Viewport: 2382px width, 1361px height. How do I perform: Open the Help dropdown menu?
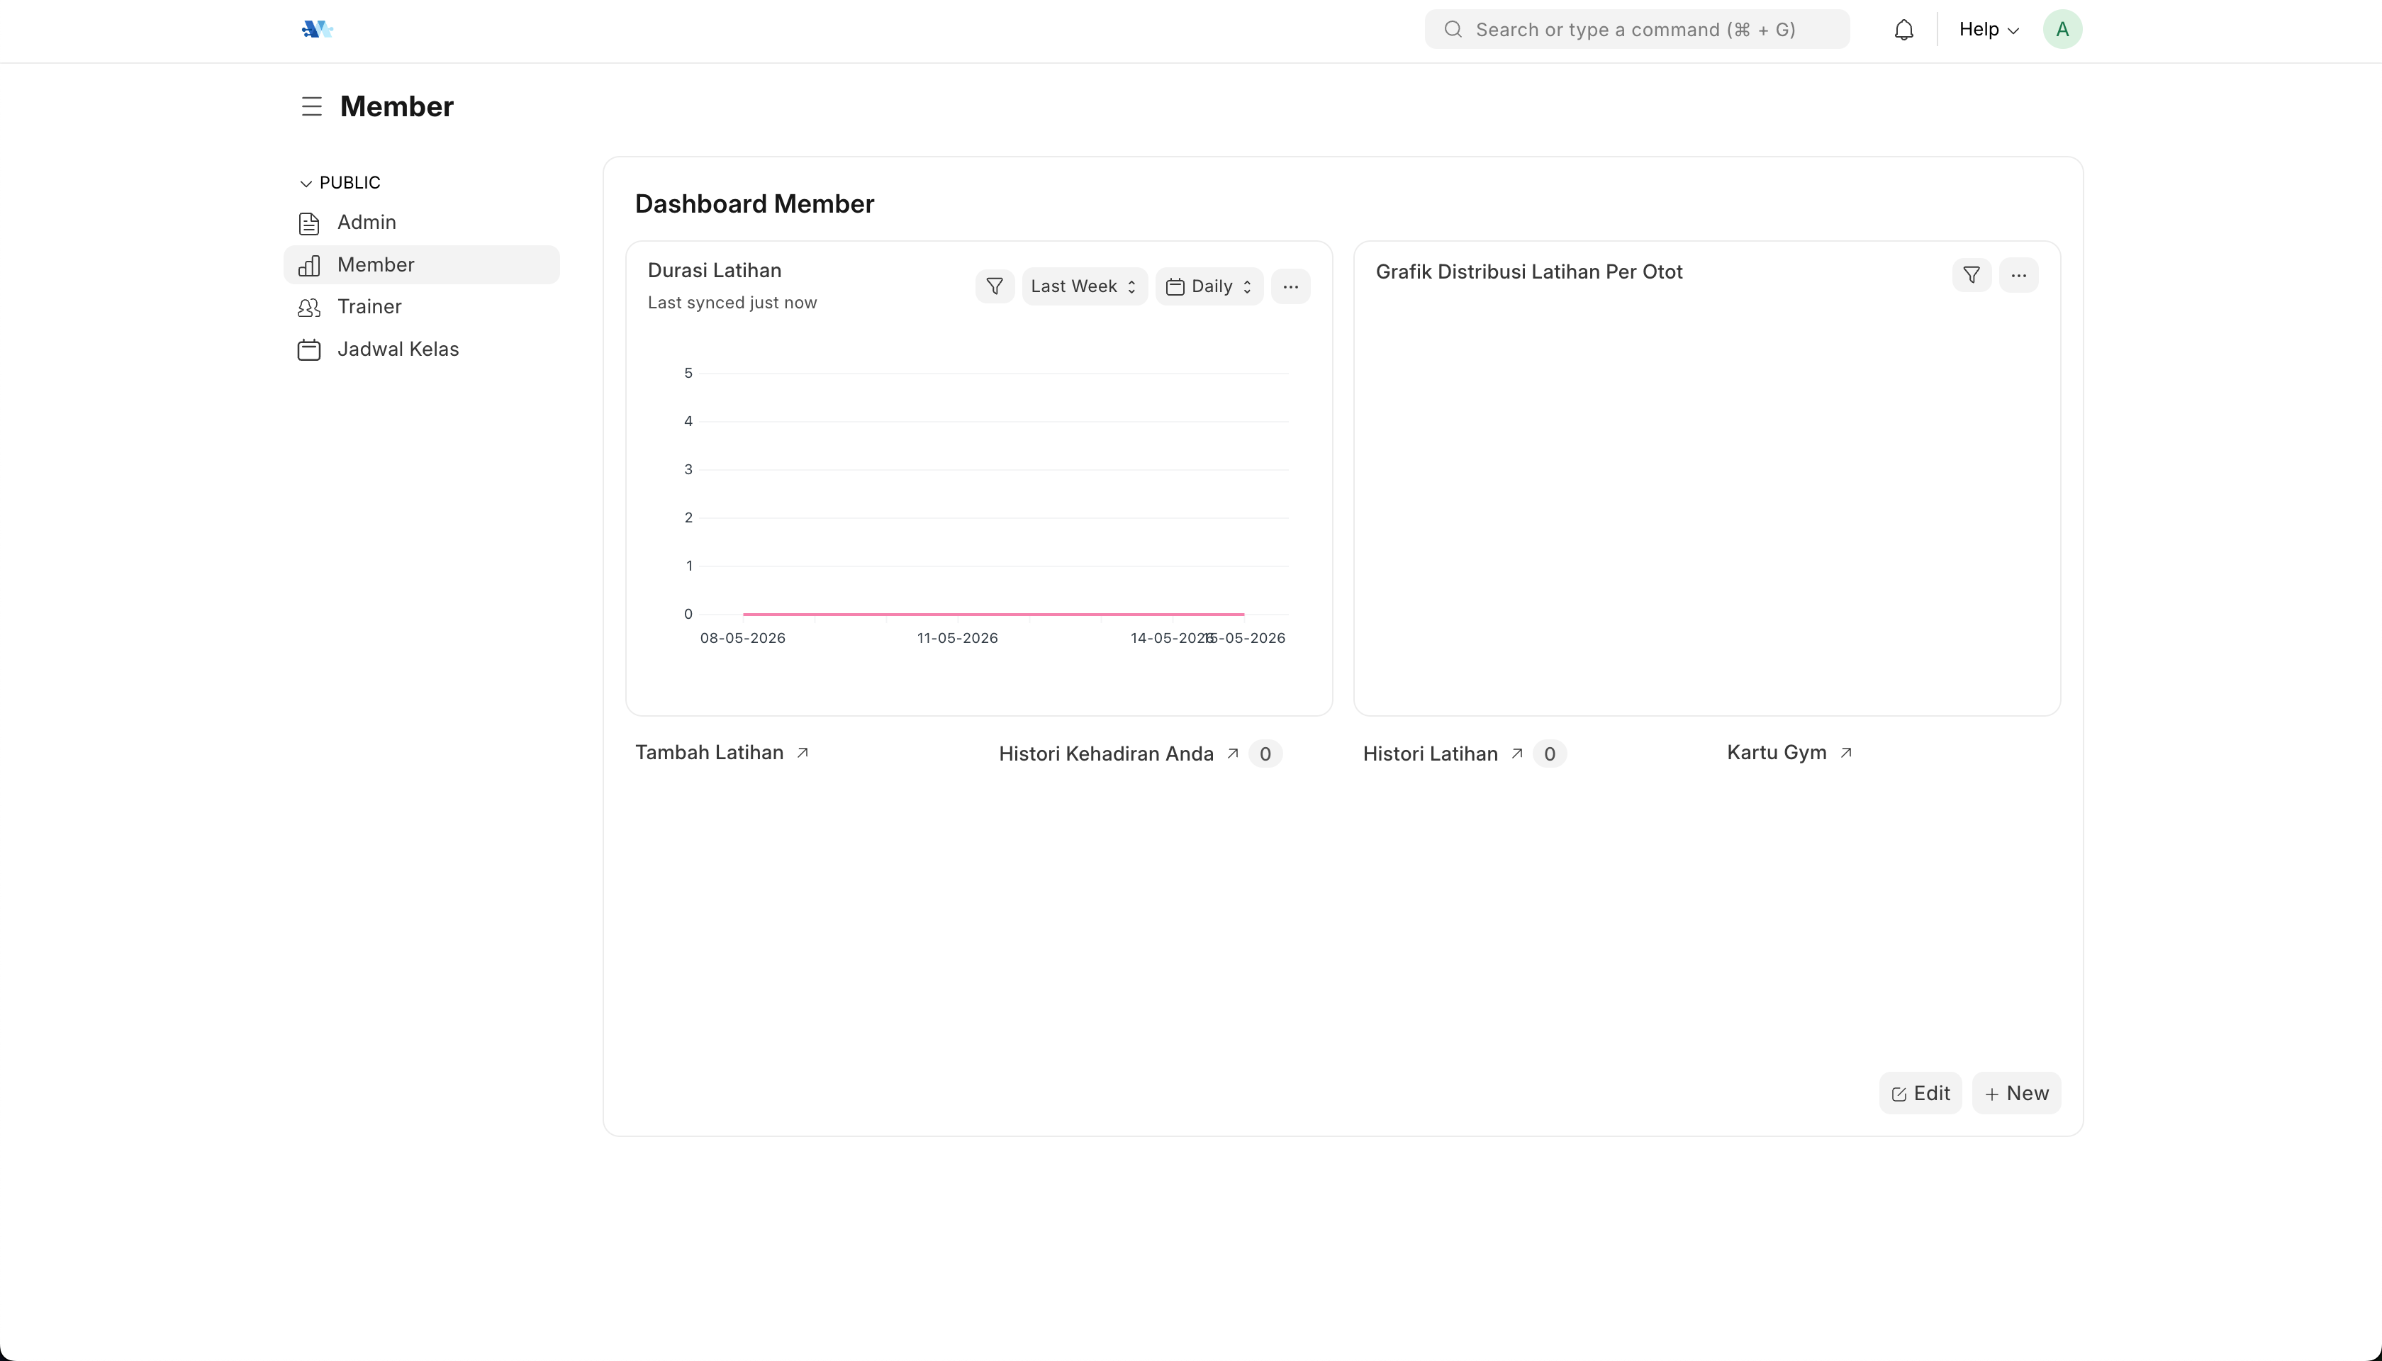coord(1989,29)
